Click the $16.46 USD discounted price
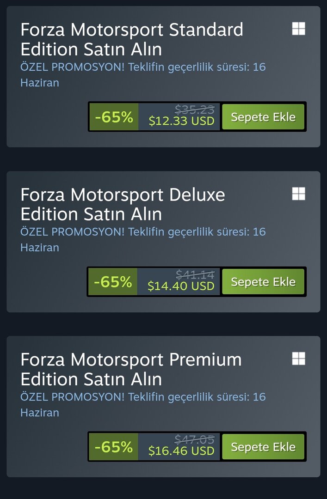Viewport: 327px width, 499px height. [181, 451]
